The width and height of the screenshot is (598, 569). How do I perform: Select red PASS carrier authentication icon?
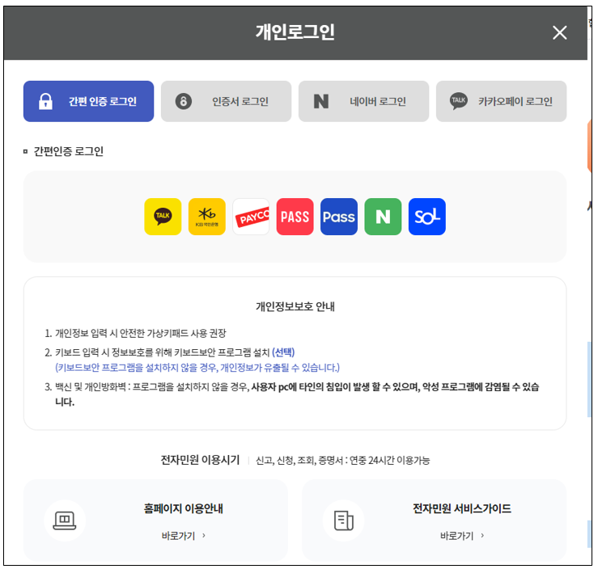(295, 217)
